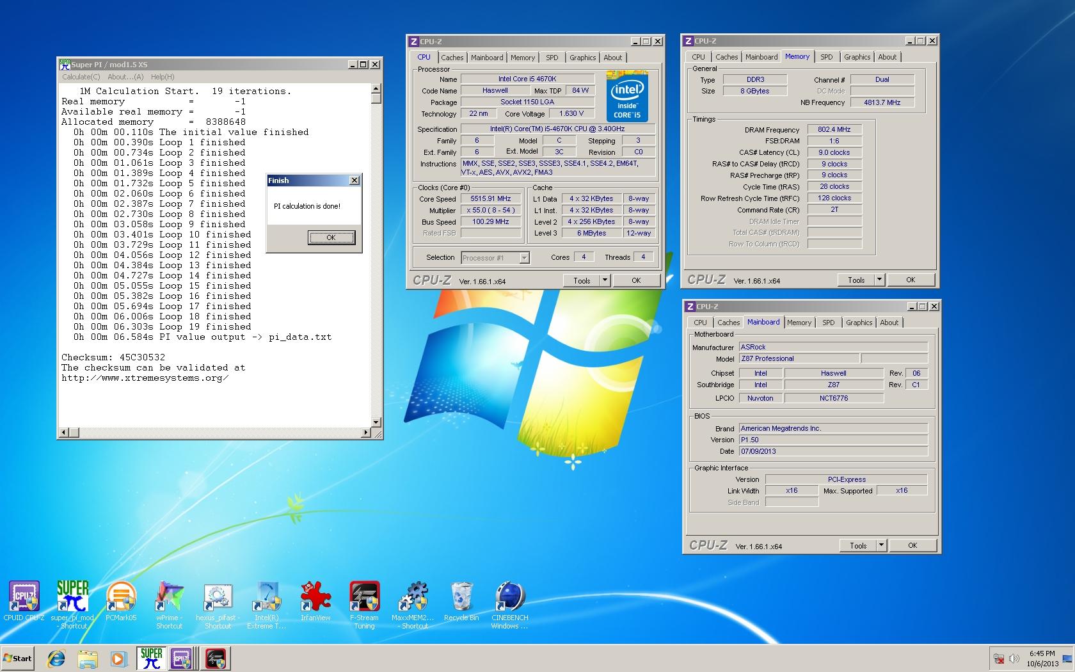The width and height of the screenshot is (1075, 672).
Task: Close the Finish dialog
Action: (354, 180)
